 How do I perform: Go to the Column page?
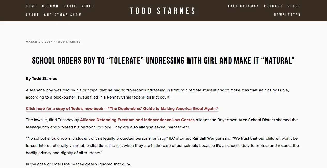50,6
